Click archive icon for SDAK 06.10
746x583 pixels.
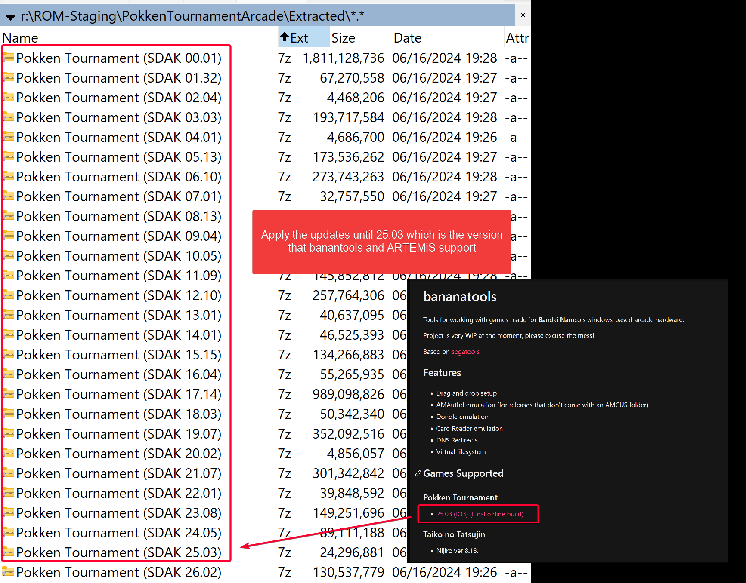pyautogui.click(x=9, y=176)
